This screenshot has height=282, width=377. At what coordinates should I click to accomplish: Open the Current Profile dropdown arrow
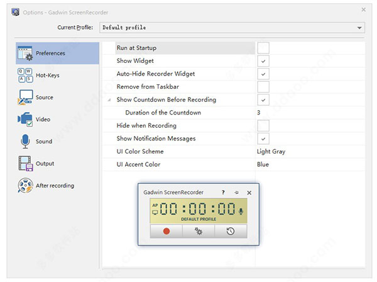pyautogui.click(x=359, y=28)
